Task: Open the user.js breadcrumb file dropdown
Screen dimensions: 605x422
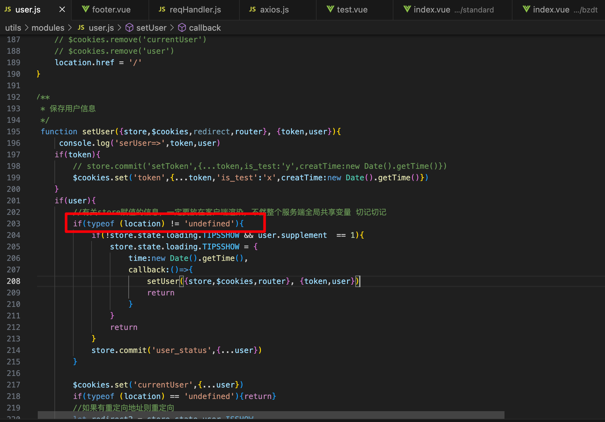Action: [101, 28]
